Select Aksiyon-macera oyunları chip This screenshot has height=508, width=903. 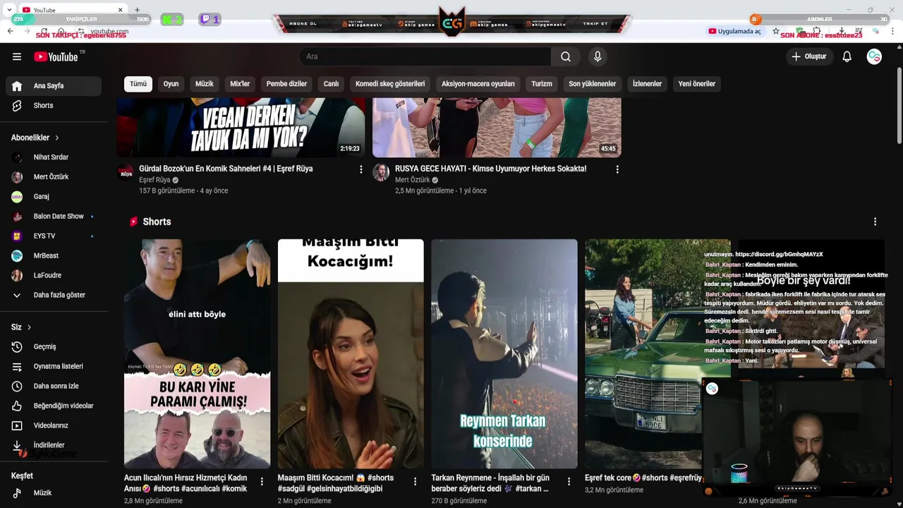point(478,84)
